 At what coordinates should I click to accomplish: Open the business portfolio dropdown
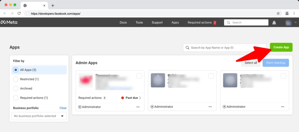pyautogui.click(x=39, y=116)
